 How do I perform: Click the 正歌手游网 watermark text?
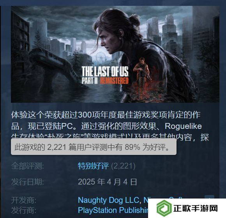195,208
